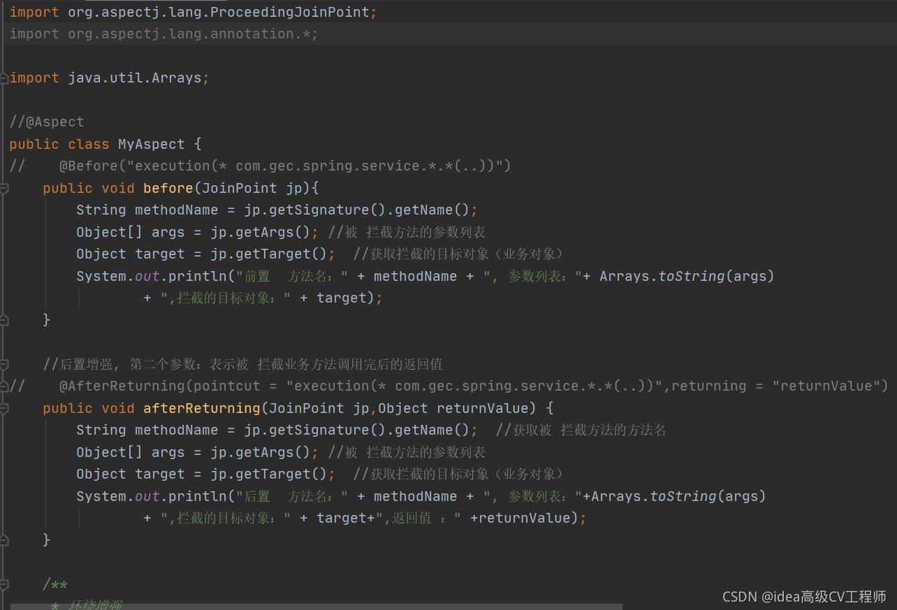Viewport: 897px width, 610px height.
Task: Click the comment //后置增强, 第二个参数
Action: [x=242, y=364]
